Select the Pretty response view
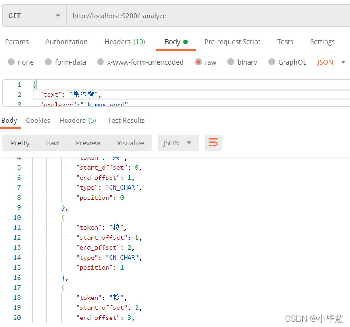This screenshot has height=327, width=350. pyautogui.click(x=20, y=143)
